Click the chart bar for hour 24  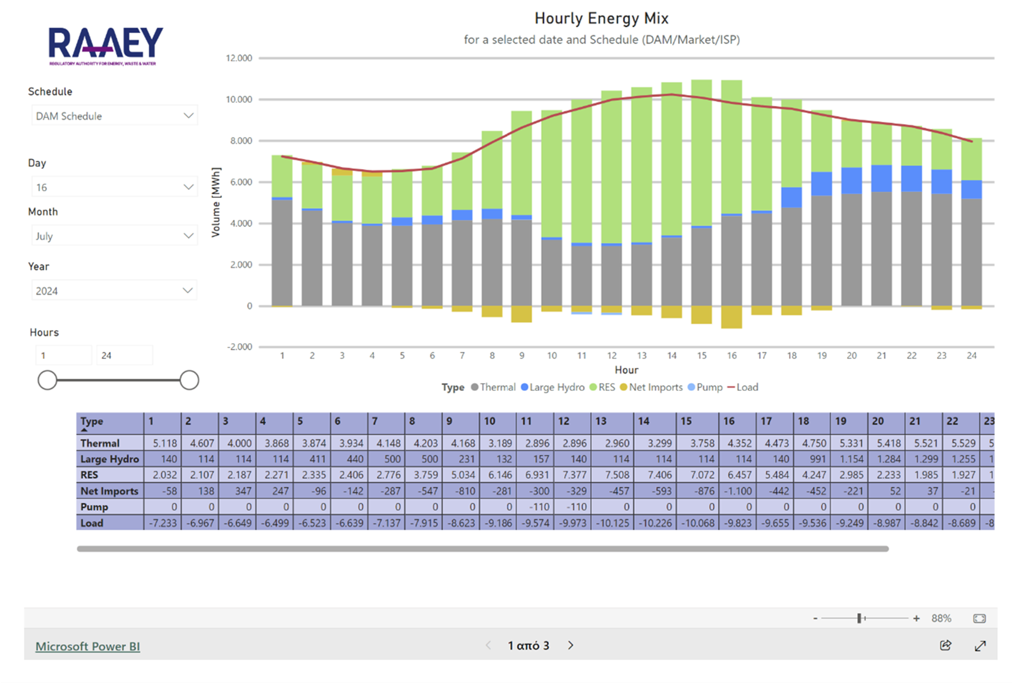tap(971, 223)
